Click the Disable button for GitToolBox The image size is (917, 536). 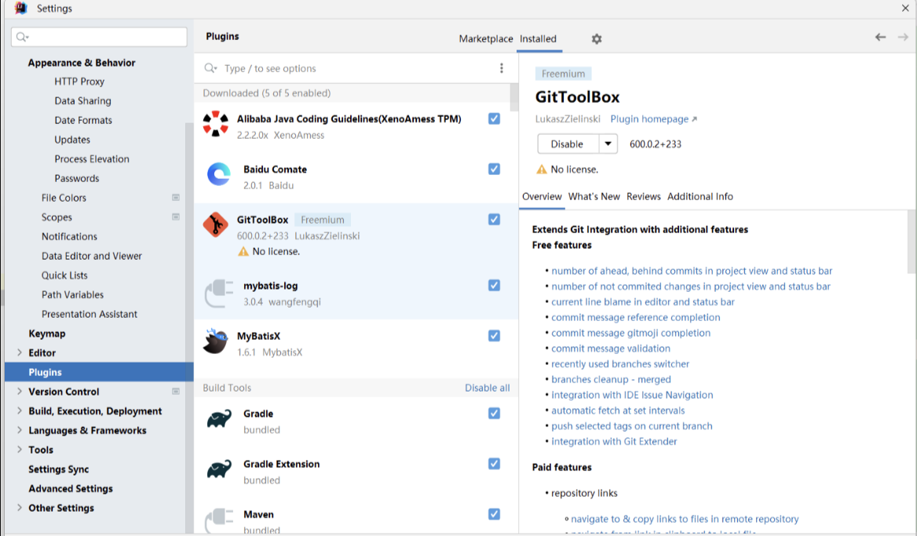[x=568, y=144]
